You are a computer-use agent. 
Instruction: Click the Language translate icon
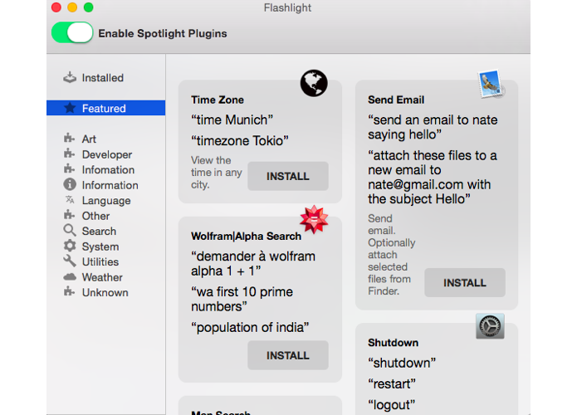(x=70, y=200)
